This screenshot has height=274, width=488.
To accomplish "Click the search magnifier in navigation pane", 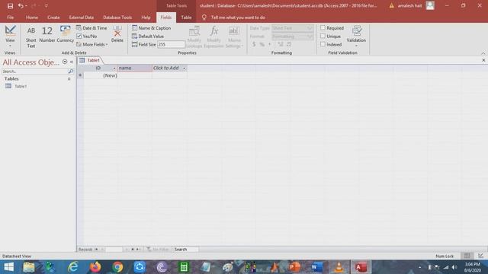I will 71,72.
